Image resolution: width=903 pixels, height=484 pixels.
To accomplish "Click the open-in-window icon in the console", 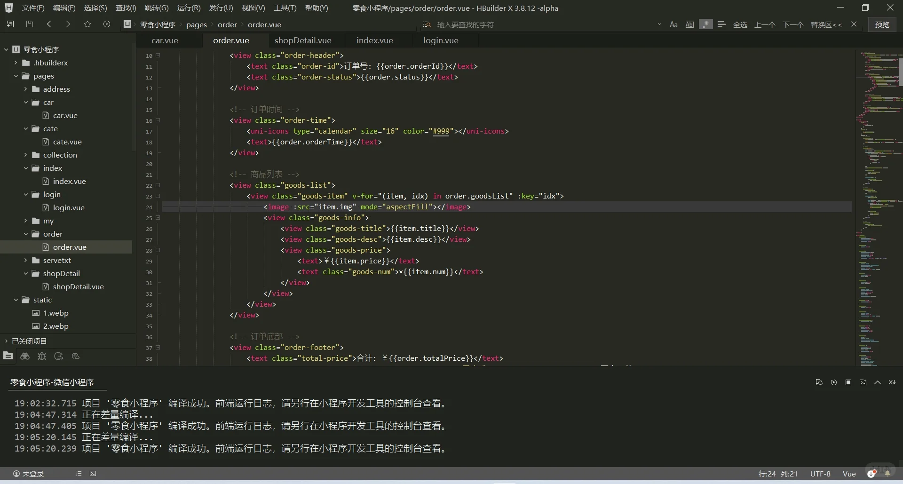I will pyautogui.click(x=863, y=382).
